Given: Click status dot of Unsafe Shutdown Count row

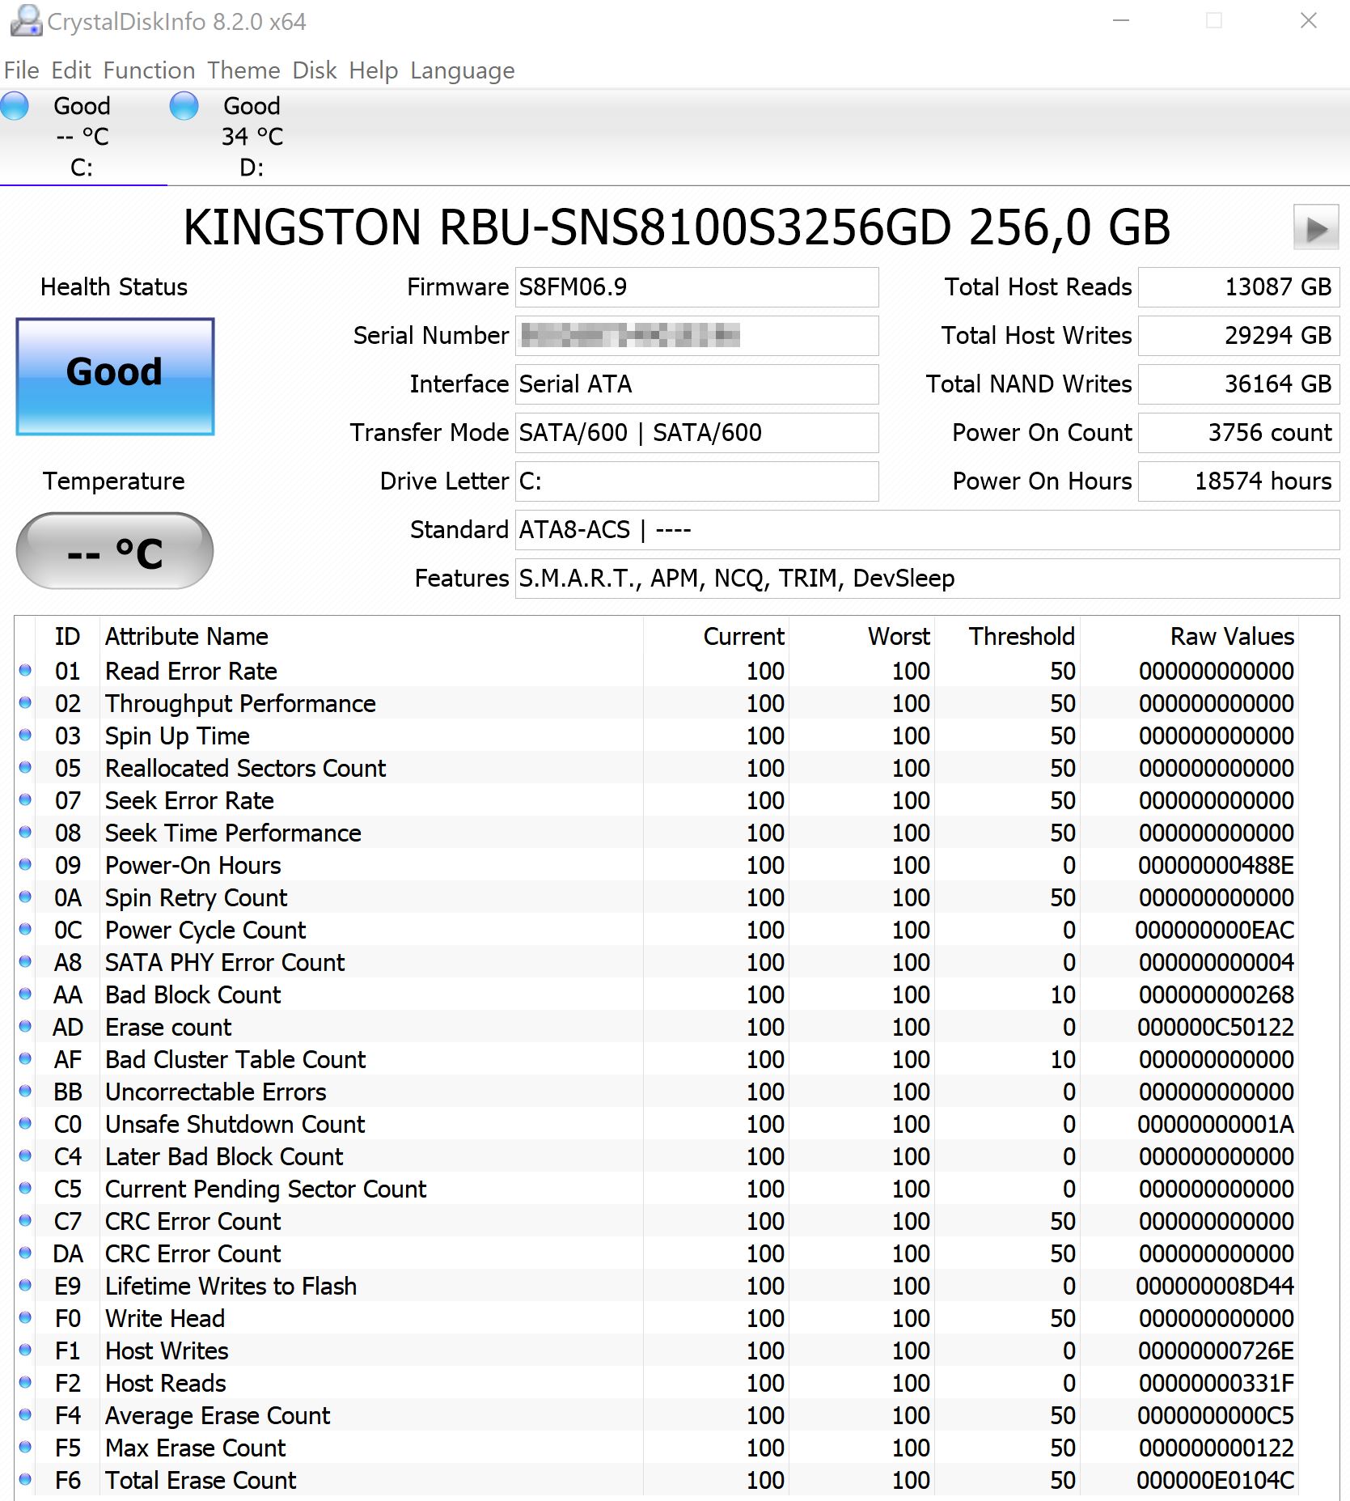Looking at the screenshot, I should coord(25,1123).
